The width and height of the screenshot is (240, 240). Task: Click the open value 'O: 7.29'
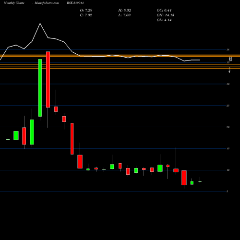point(86,11)
